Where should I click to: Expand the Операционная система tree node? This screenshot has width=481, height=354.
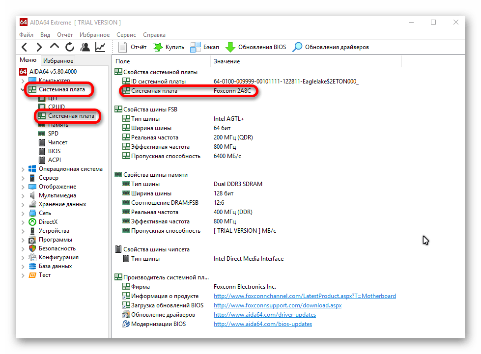23,169
